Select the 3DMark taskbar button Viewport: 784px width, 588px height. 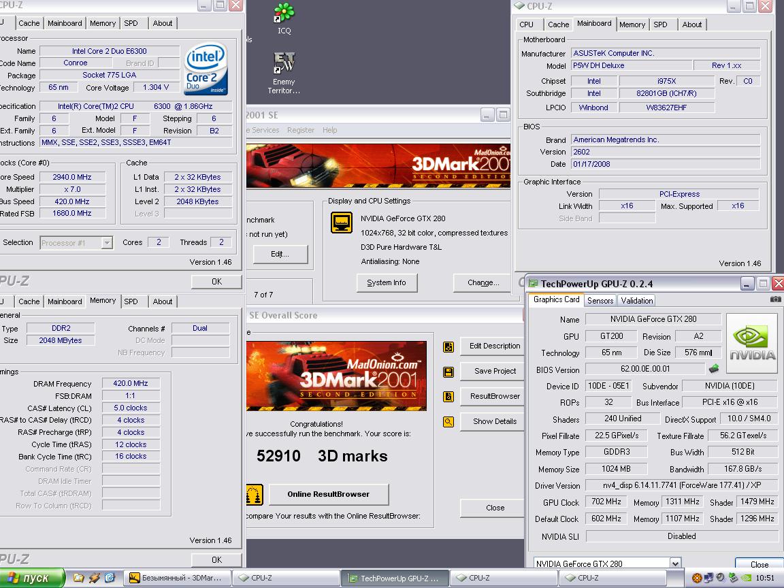pyautogui.click(x=176, y=578)
